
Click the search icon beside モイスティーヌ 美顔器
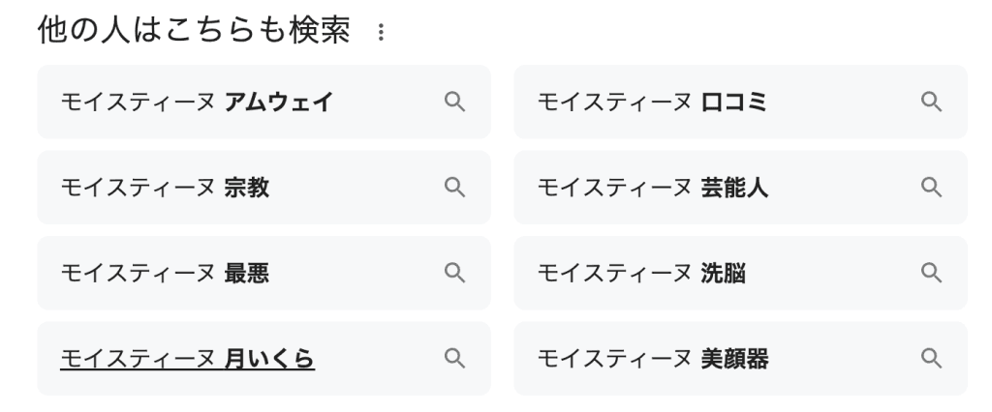click(931, 359)
